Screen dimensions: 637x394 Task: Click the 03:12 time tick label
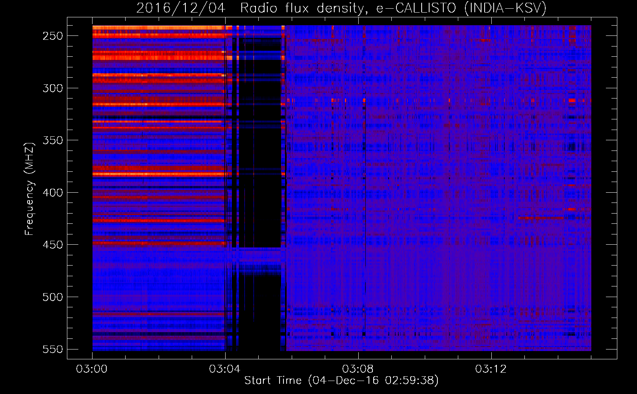(x=491, y=369)
